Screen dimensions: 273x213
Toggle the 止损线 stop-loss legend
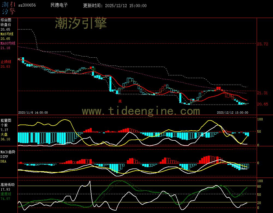tap(6, 62)
